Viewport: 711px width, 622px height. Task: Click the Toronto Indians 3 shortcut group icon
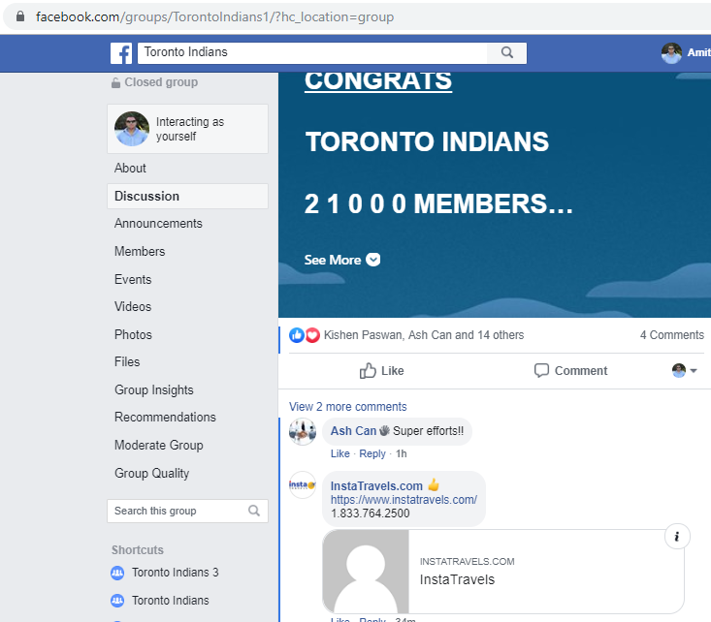[x=118, y=573]
